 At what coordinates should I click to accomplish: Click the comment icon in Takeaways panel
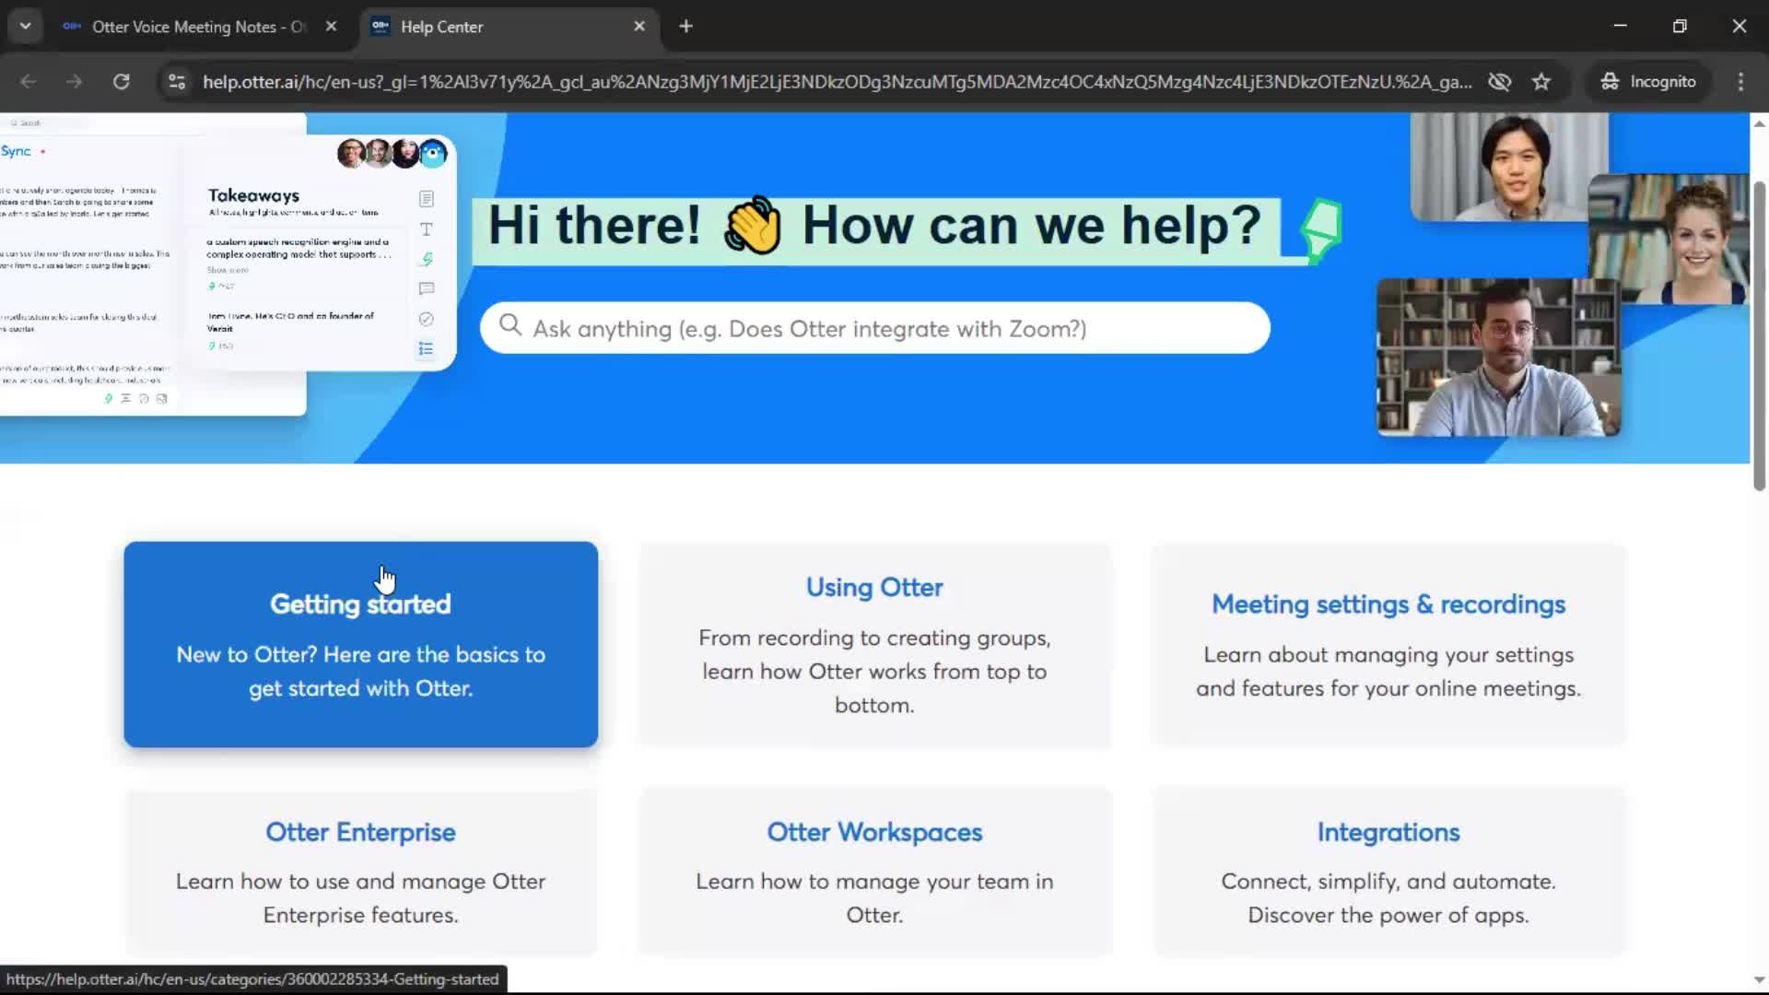[x=426, y=288]
